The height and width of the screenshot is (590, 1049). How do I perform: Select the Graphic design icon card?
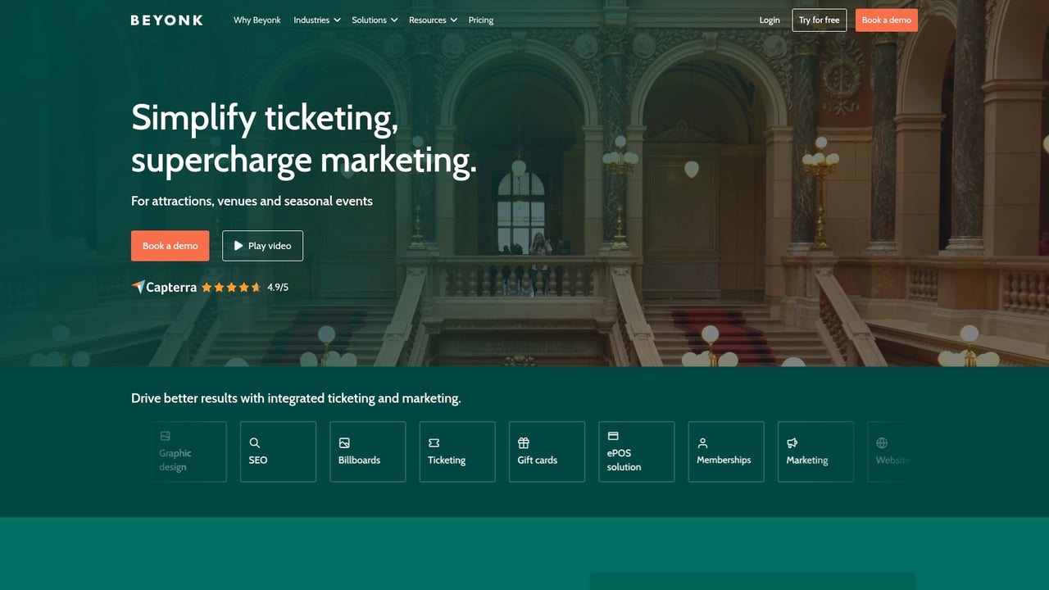point(188,451)
